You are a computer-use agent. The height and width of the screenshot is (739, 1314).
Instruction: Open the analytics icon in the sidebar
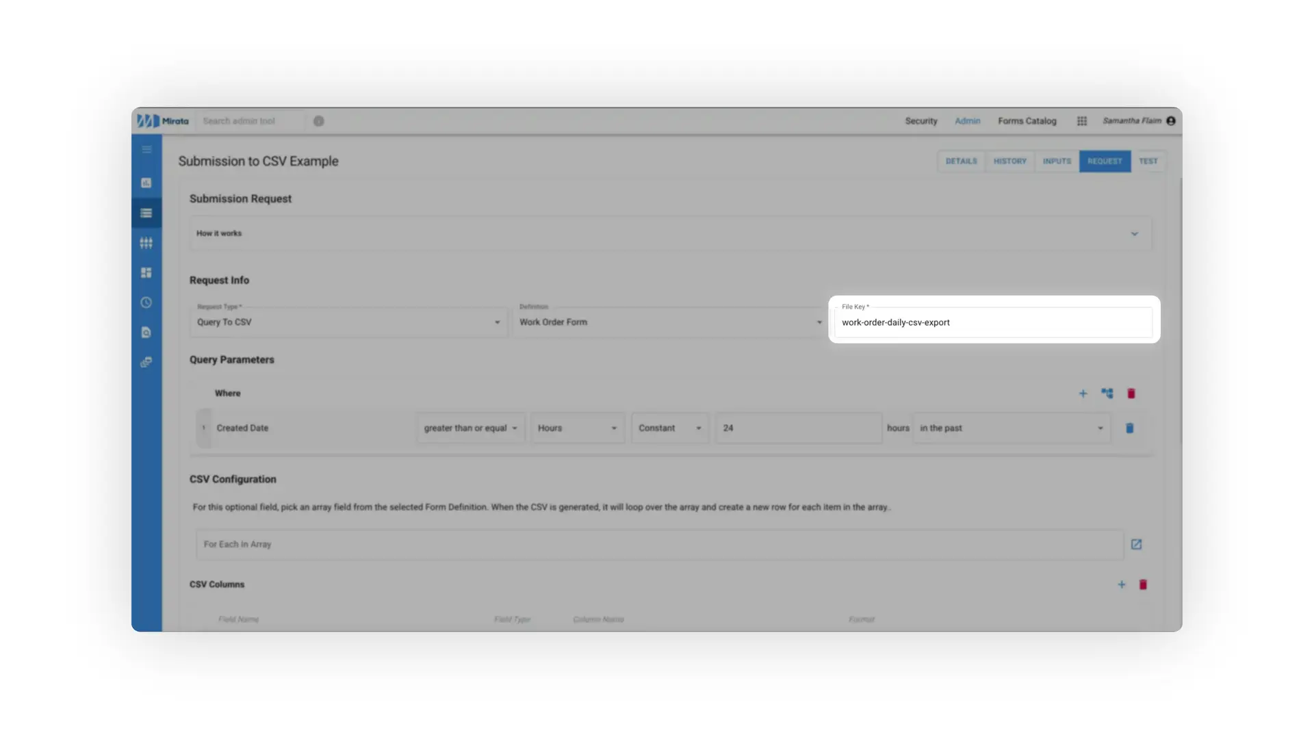click(x=146, y=183)
